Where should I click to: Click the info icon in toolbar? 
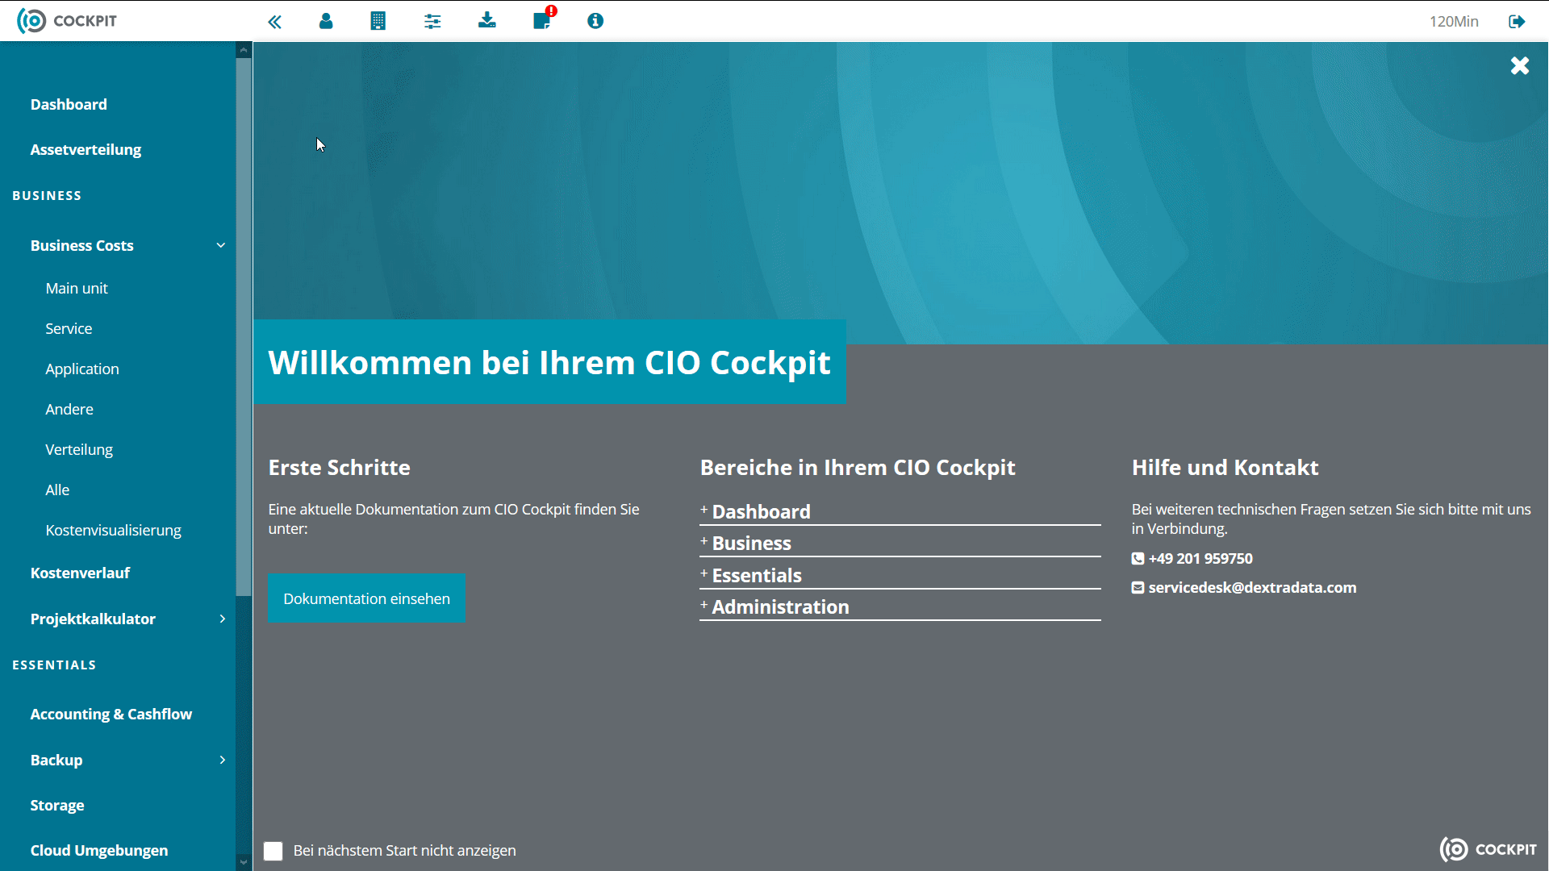pyautogui.click(x=595, y=21)
